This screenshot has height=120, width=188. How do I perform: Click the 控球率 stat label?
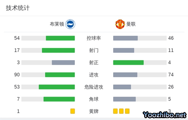click(x=94, y=38)
